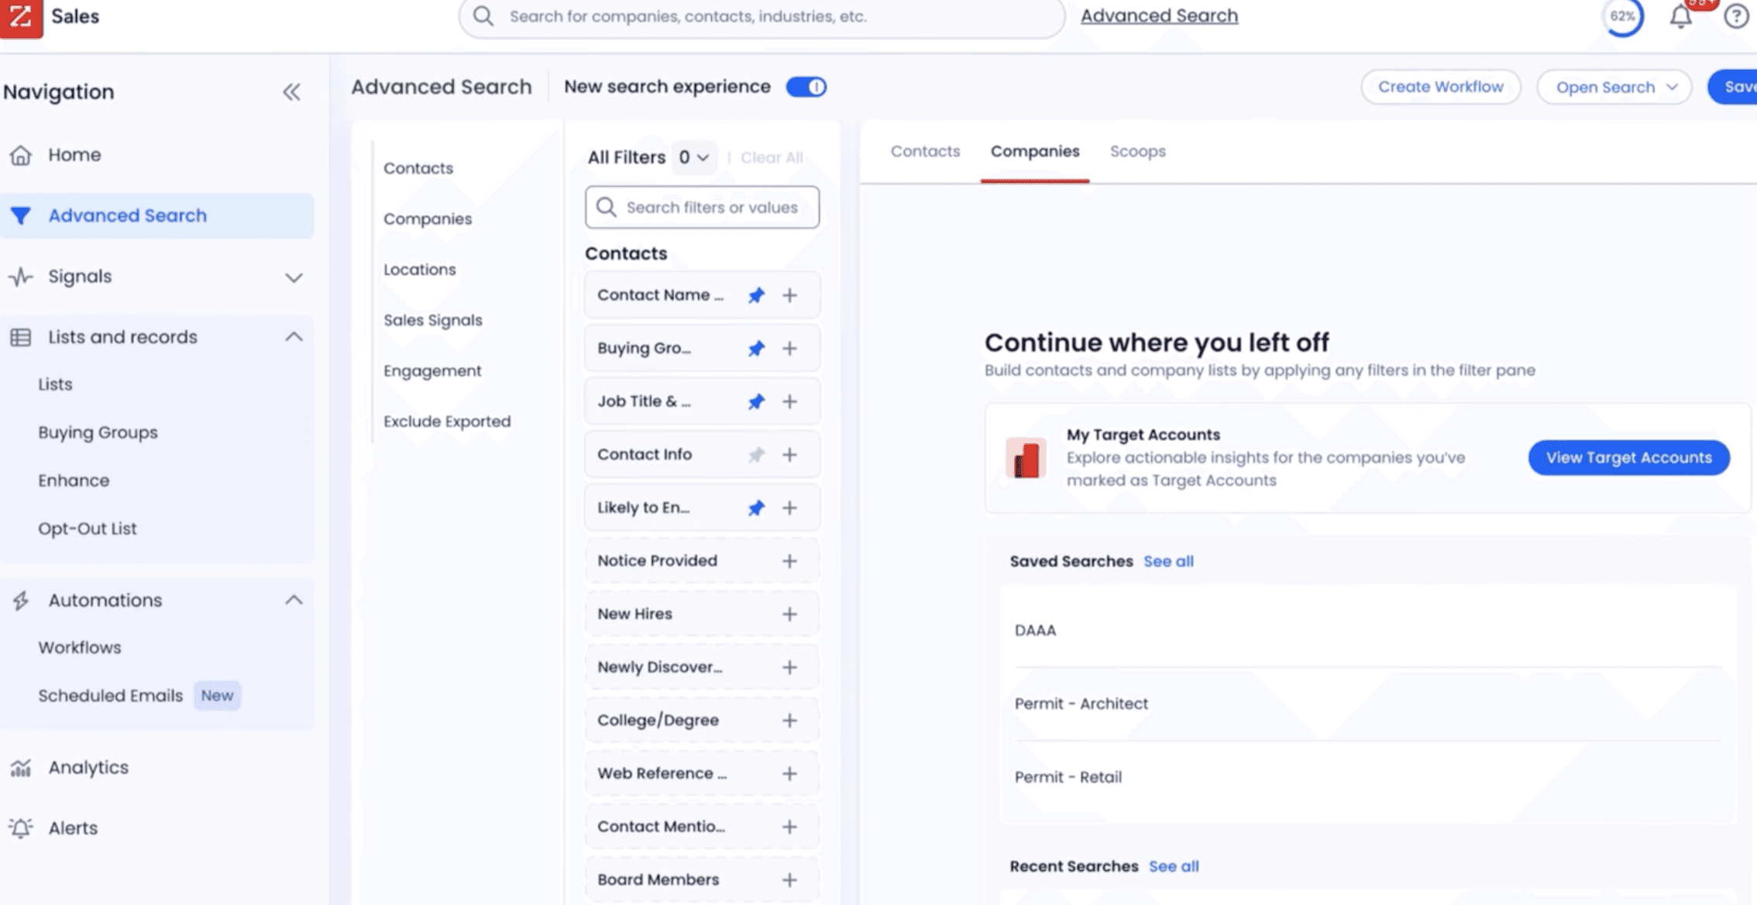Add the Board Members filter plus
Image resolution: width=1757 pixels, height=905 pixels.
coord(789,880)
